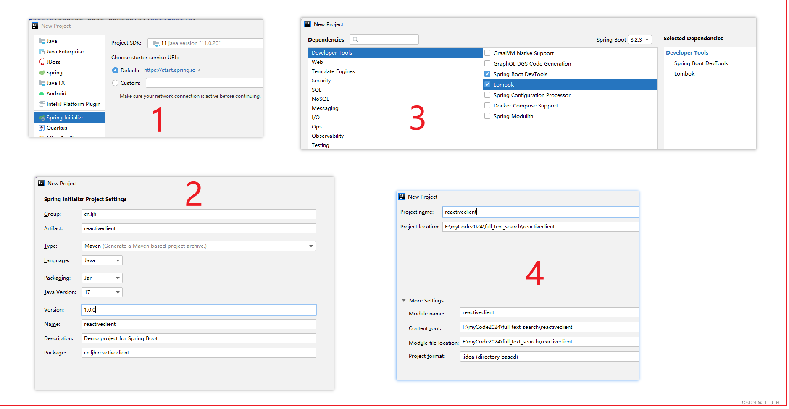Enable GraalVM Native Support checkbox
The image size is (789, 409).
click(487, 53)
